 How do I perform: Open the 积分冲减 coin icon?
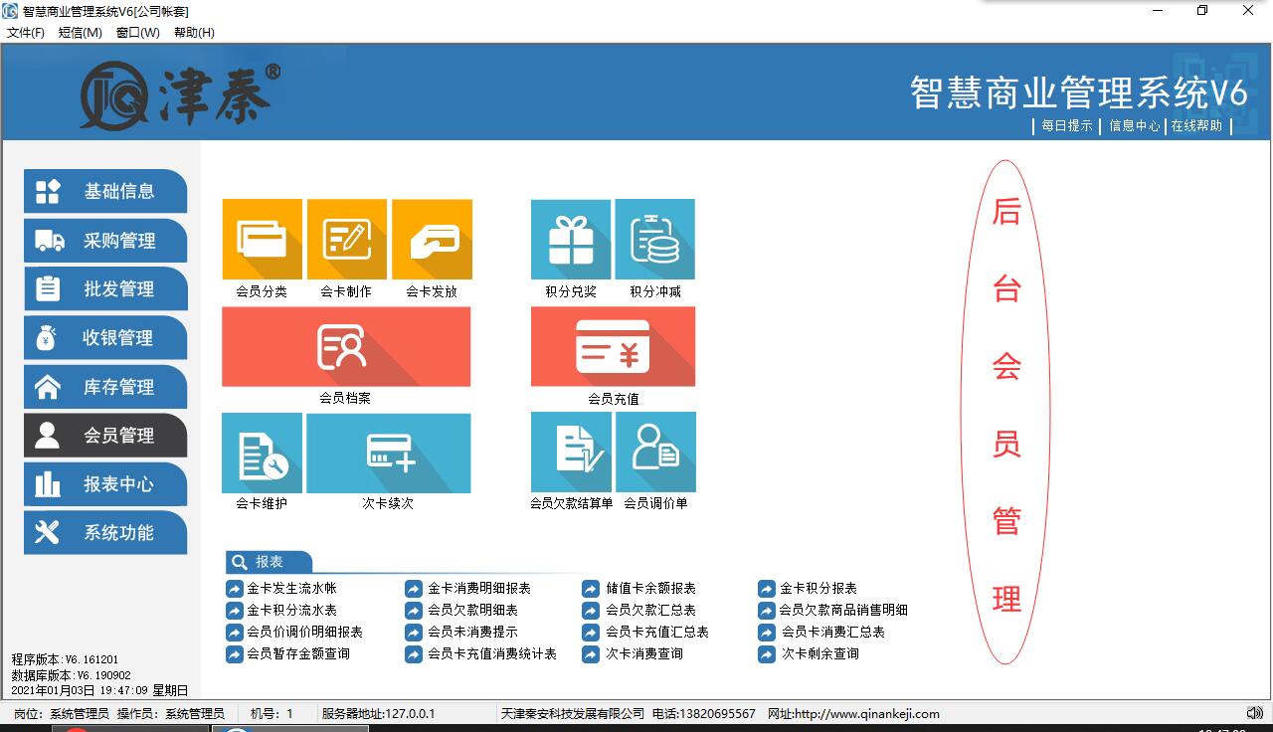[655, 240]
